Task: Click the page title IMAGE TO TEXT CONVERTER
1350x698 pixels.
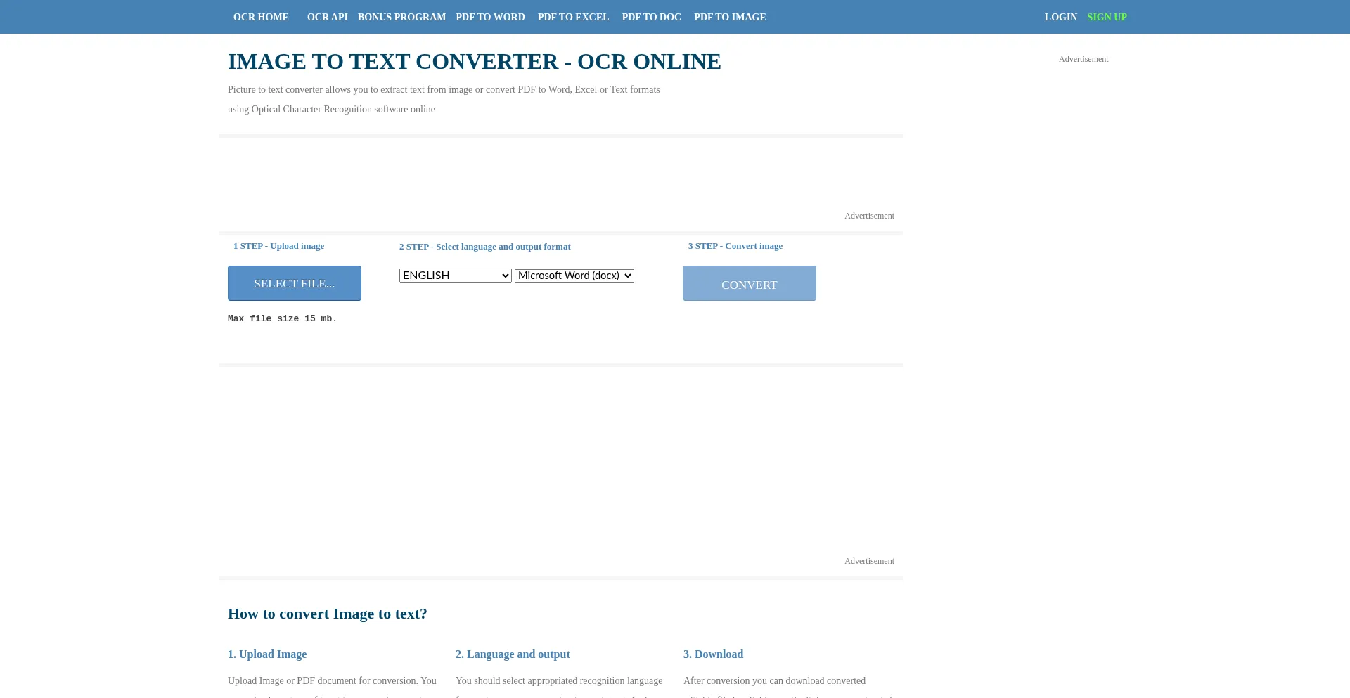Action: pyautogui.click(x=475, y=62)
